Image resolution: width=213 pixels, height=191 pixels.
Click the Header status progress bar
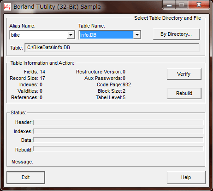(118, 123)
